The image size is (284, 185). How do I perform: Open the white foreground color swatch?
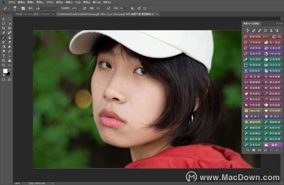[x=5, y=71]
